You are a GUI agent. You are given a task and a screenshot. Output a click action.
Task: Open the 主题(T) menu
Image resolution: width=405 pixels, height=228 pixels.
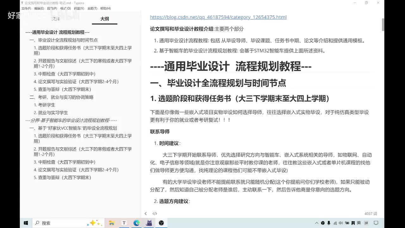(92, 9)
